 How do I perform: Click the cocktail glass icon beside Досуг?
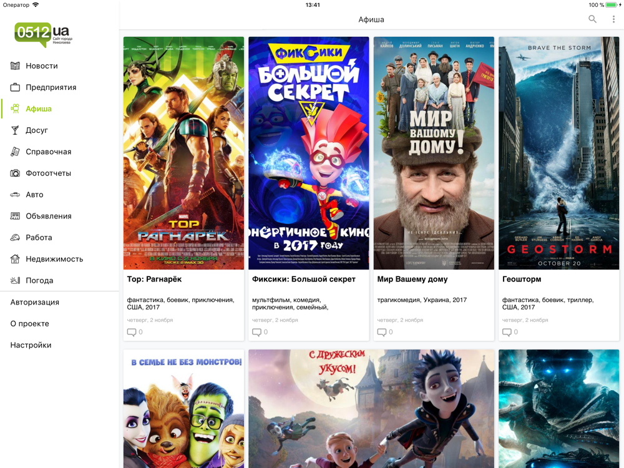pos(15,130)
